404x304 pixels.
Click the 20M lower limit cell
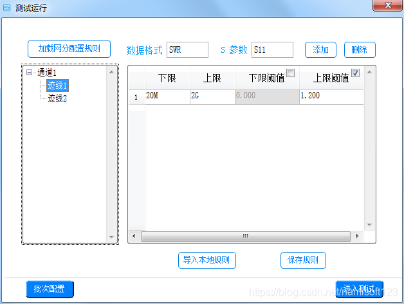167,97
